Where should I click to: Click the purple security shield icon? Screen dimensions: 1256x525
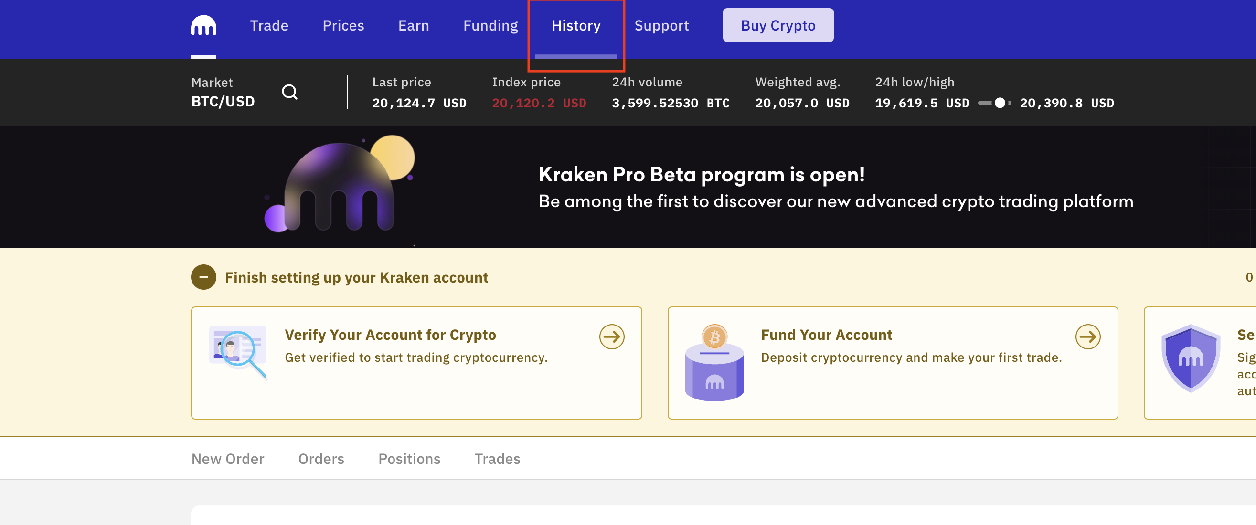1191,358
